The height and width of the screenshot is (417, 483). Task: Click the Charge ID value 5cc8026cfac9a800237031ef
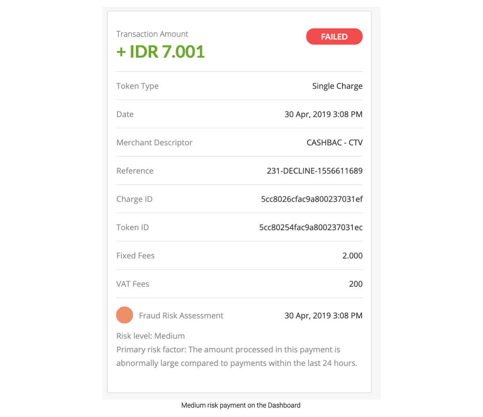312,199
